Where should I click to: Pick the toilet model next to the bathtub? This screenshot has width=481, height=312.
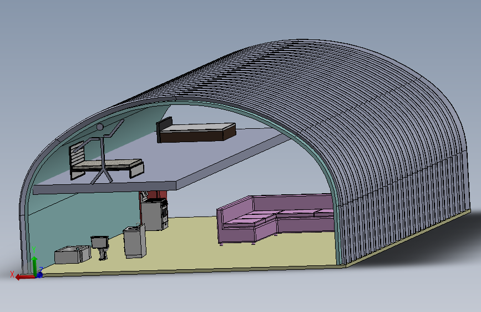100,247
